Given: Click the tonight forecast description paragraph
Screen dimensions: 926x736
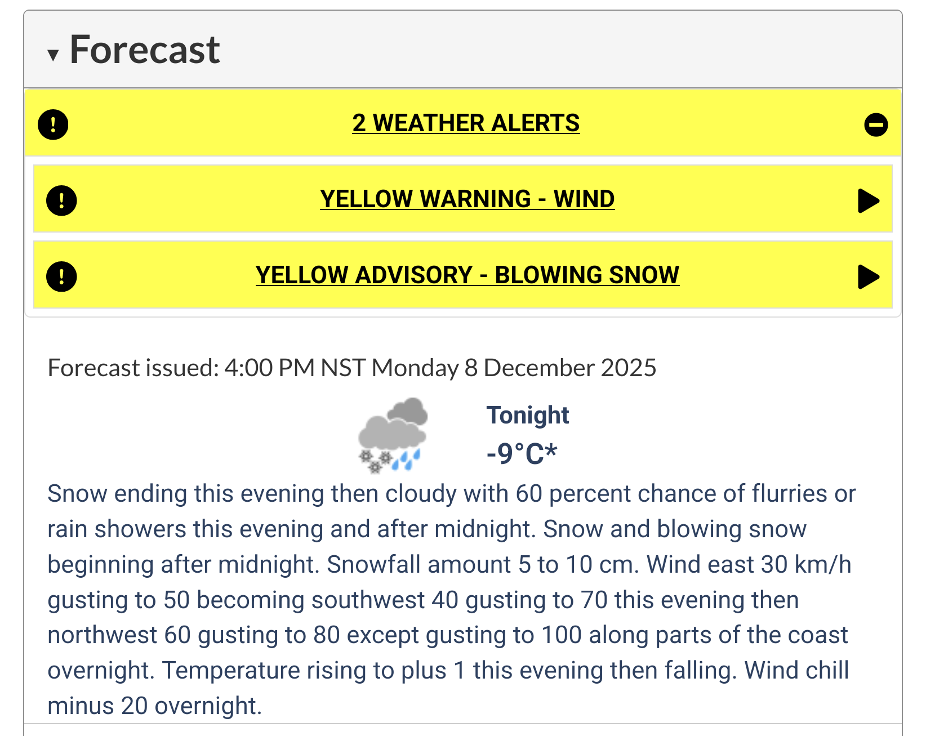Looking at the screenshot, I should [451, 599].
